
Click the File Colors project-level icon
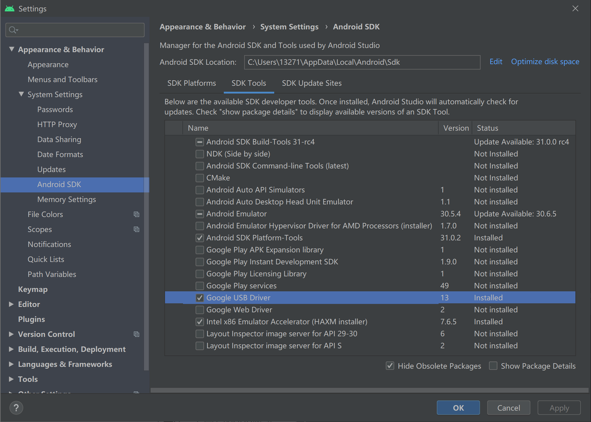point(136,214)
